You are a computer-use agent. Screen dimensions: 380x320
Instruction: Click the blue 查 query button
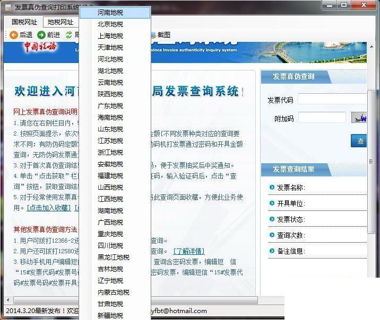(x=359, y=141)
